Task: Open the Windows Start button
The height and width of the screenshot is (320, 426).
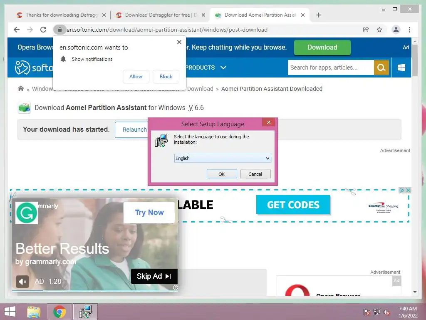Action: tap(10, 312)
